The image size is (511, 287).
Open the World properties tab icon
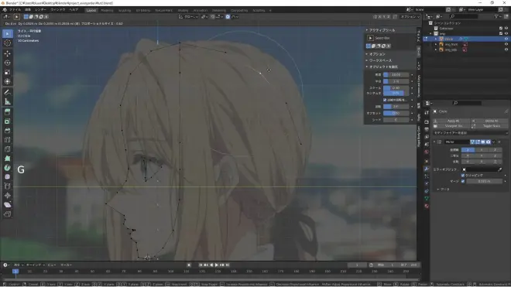pos(427,152)
